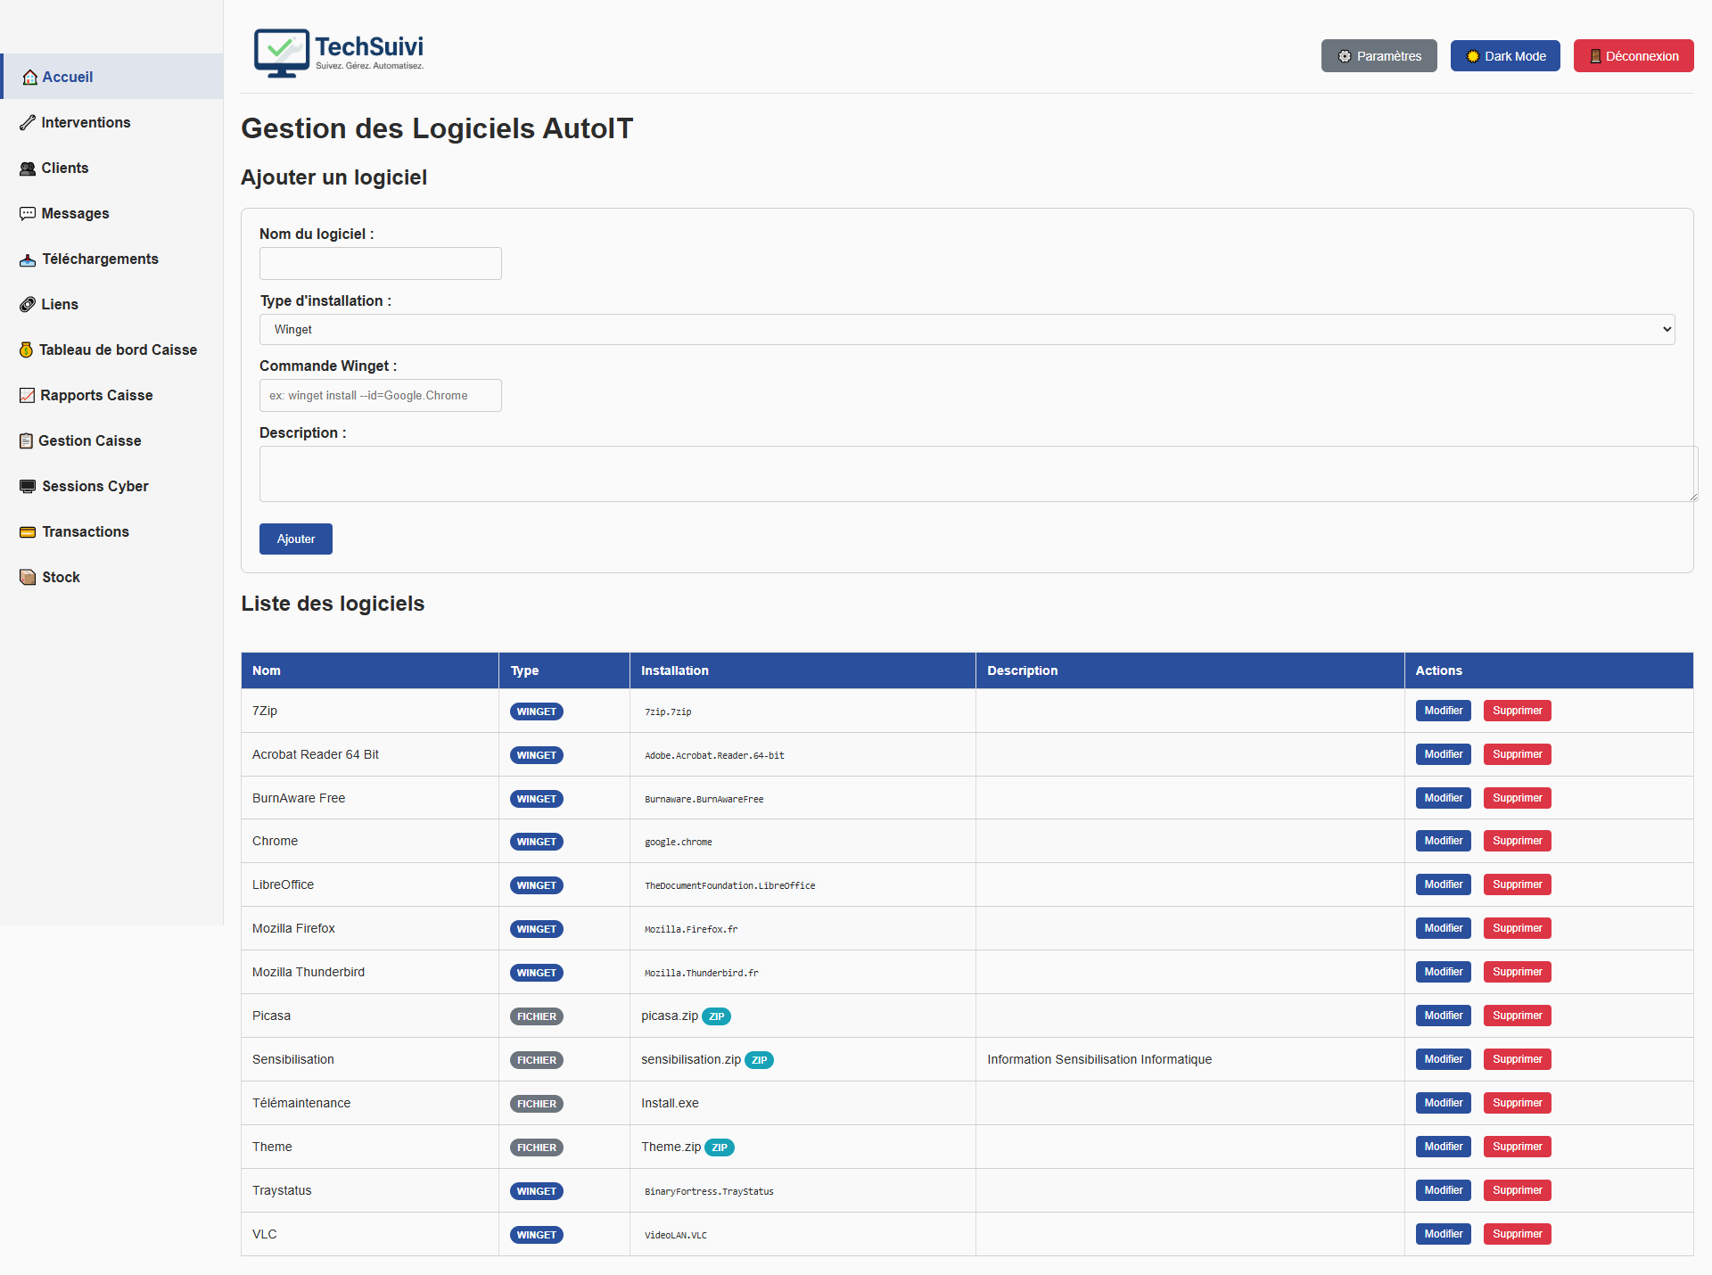Screen dimensions: 1712x1275
Task: Click inside the Commande Winget field
Action: pyautogui.click(x=380, y=395)
